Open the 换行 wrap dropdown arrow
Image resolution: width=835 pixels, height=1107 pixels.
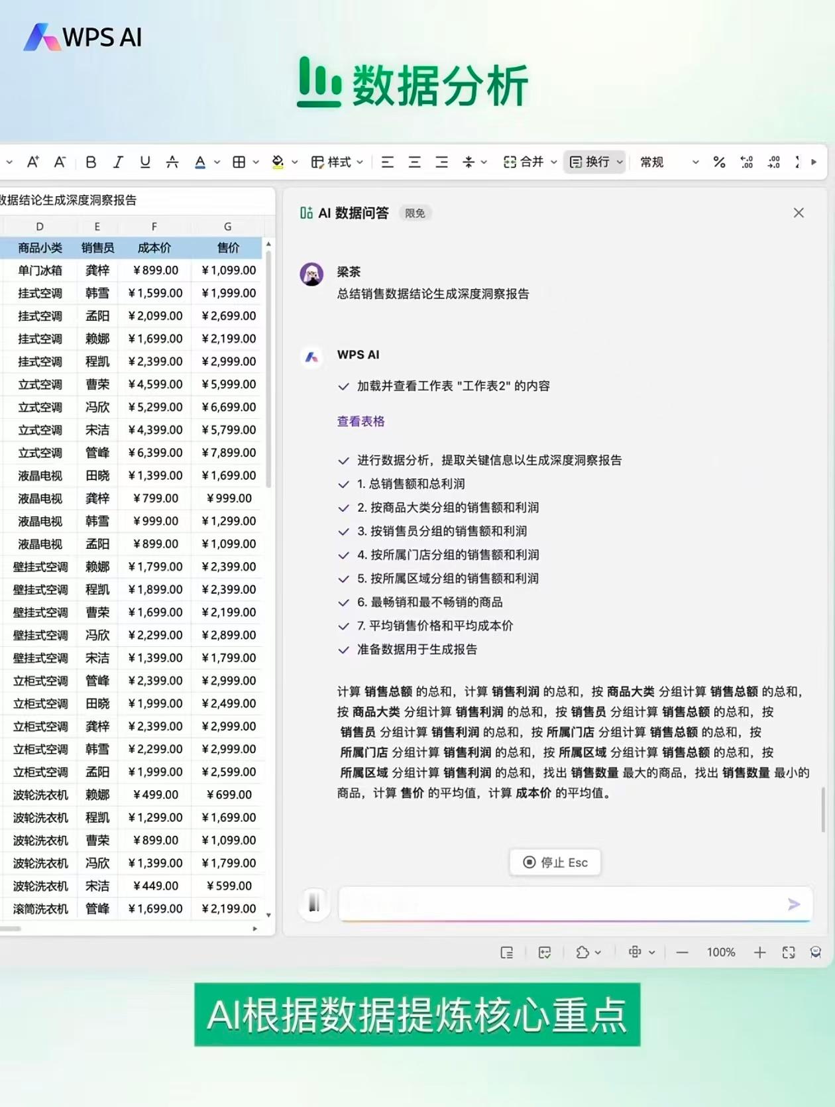[620, 162]
